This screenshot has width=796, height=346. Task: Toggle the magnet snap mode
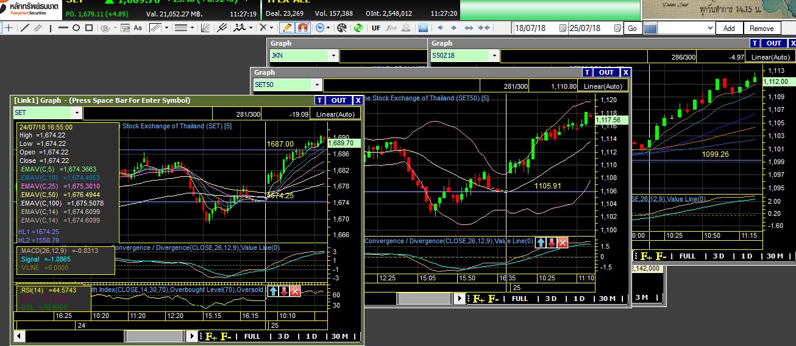303,28
